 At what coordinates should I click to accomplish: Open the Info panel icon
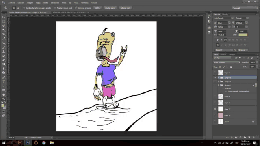[209, 21]
